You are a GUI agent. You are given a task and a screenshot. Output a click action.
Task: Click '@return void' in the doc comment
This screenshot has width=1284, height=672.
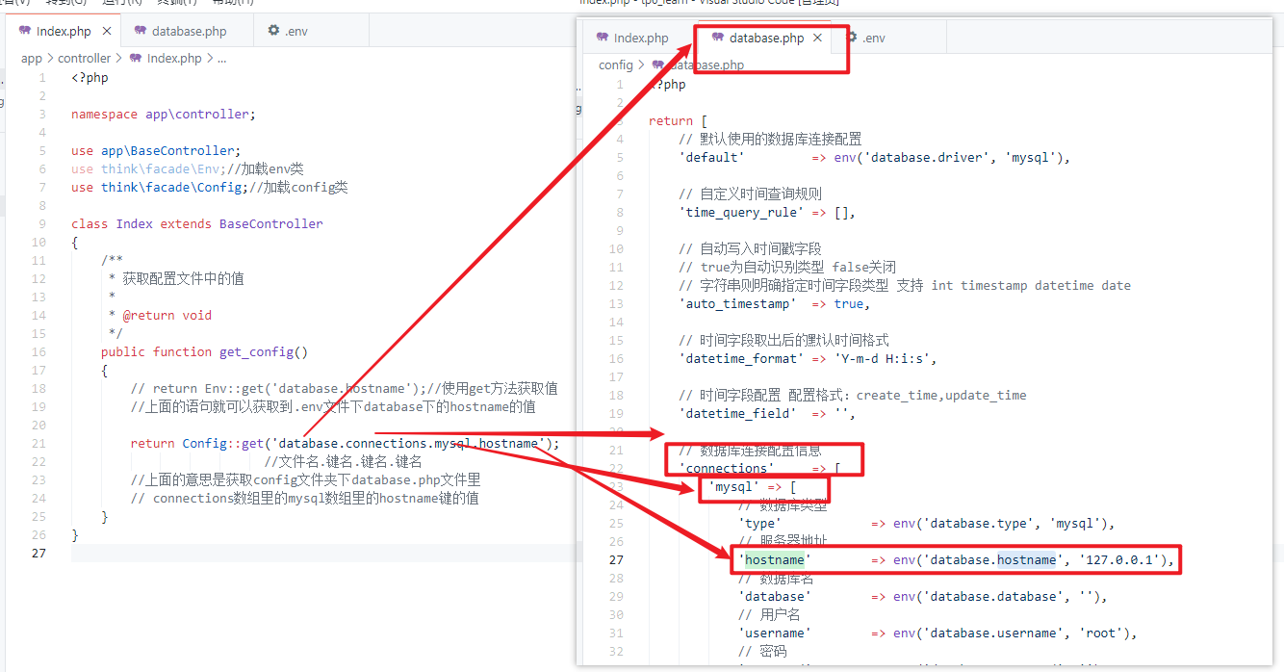click(x=167, y=315)
